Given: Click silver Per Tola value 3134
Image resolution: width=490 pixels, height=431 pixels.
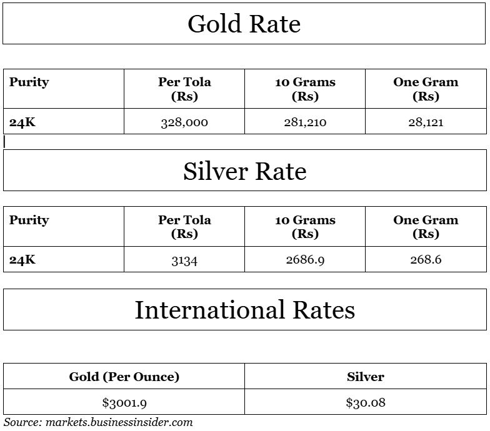Looking at the screenshot, I should [184, 260].
